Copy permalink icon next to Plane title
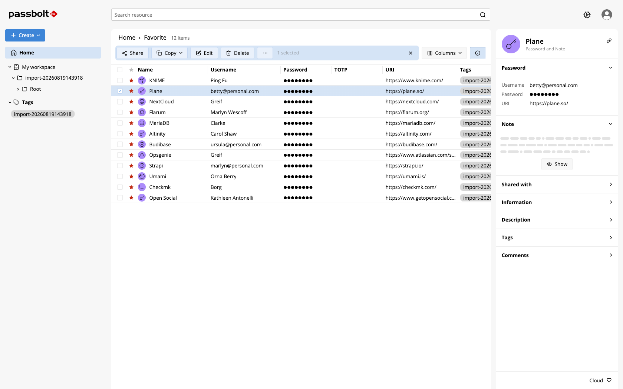The width and height of the screenshot is (623, 389). (x=609, y=41)
